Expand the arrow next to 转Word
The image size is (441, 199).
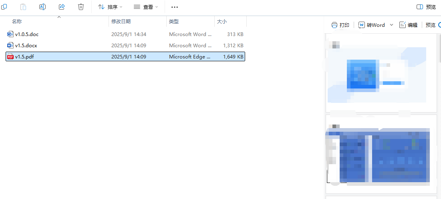pos(391,25)
